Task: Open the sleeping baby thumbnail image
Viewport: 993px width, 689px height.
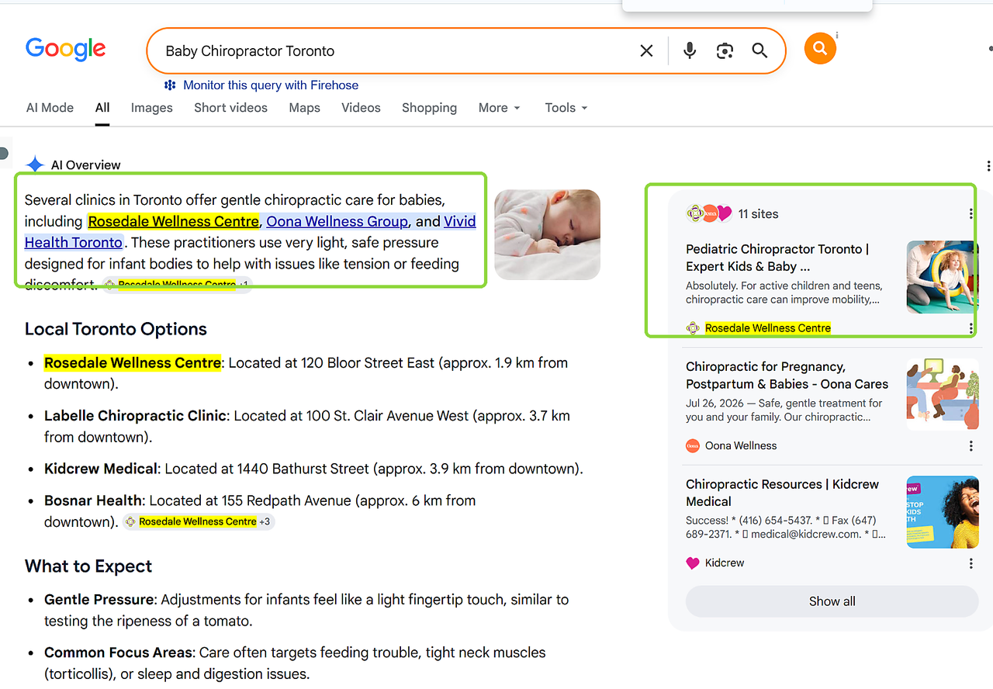Action: [x=547, y=234]
